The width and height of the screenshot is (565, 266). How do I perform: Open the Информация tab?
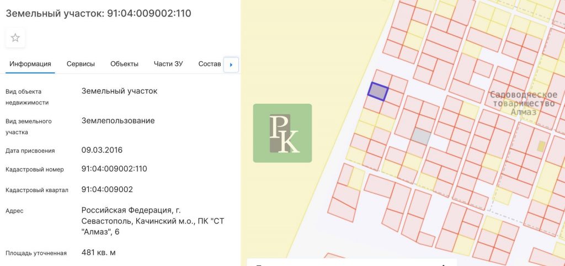pos(30,64)
